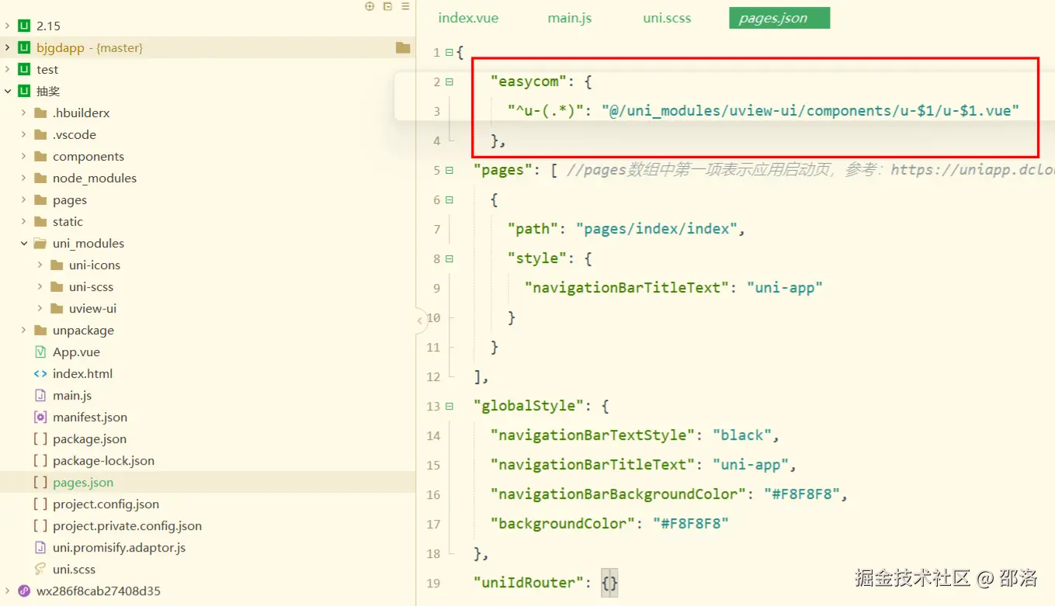Switch to the index.vue tab
The image size is (1055, 606).
coord(468,18)
